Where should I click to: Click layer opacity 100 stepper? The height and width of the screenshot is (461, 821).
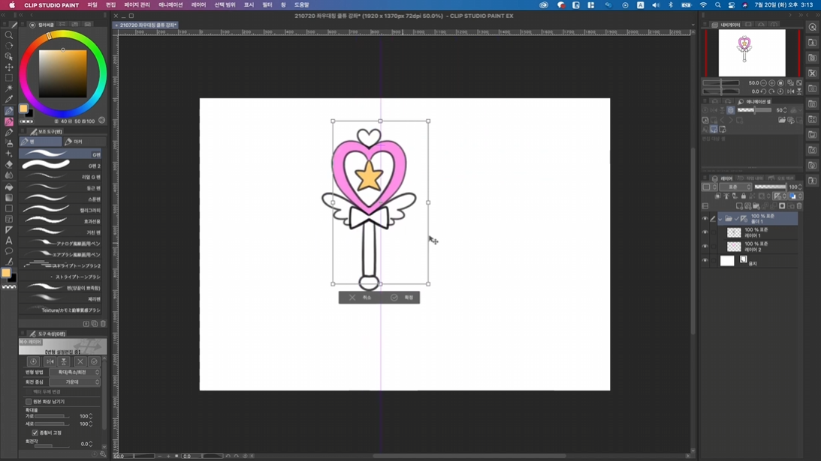tap(799, 187)
